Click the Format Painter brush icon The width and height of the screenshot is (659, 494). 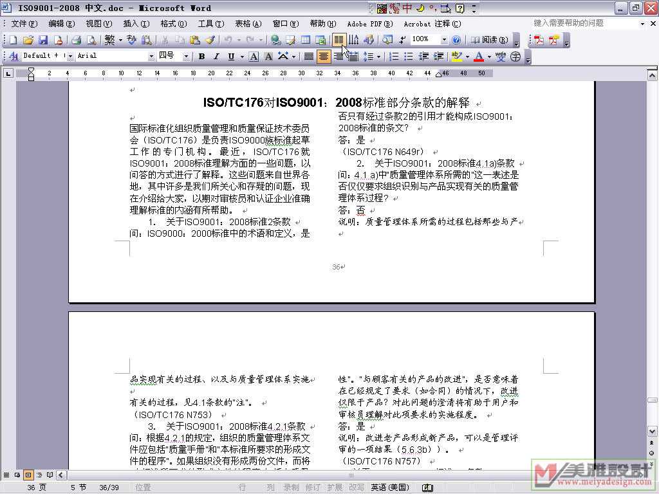click(x=210, y=40)
